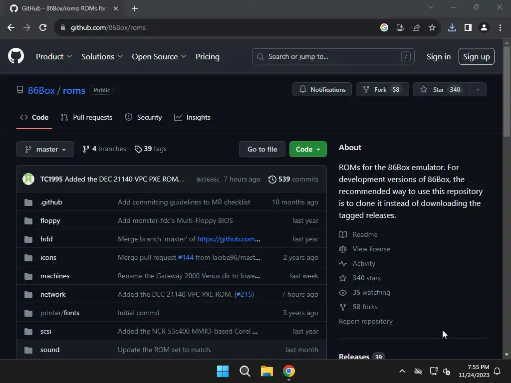Click View license in About
This screenshot has width=511, height=383.
pyautogui.click(x=371, y=249)
